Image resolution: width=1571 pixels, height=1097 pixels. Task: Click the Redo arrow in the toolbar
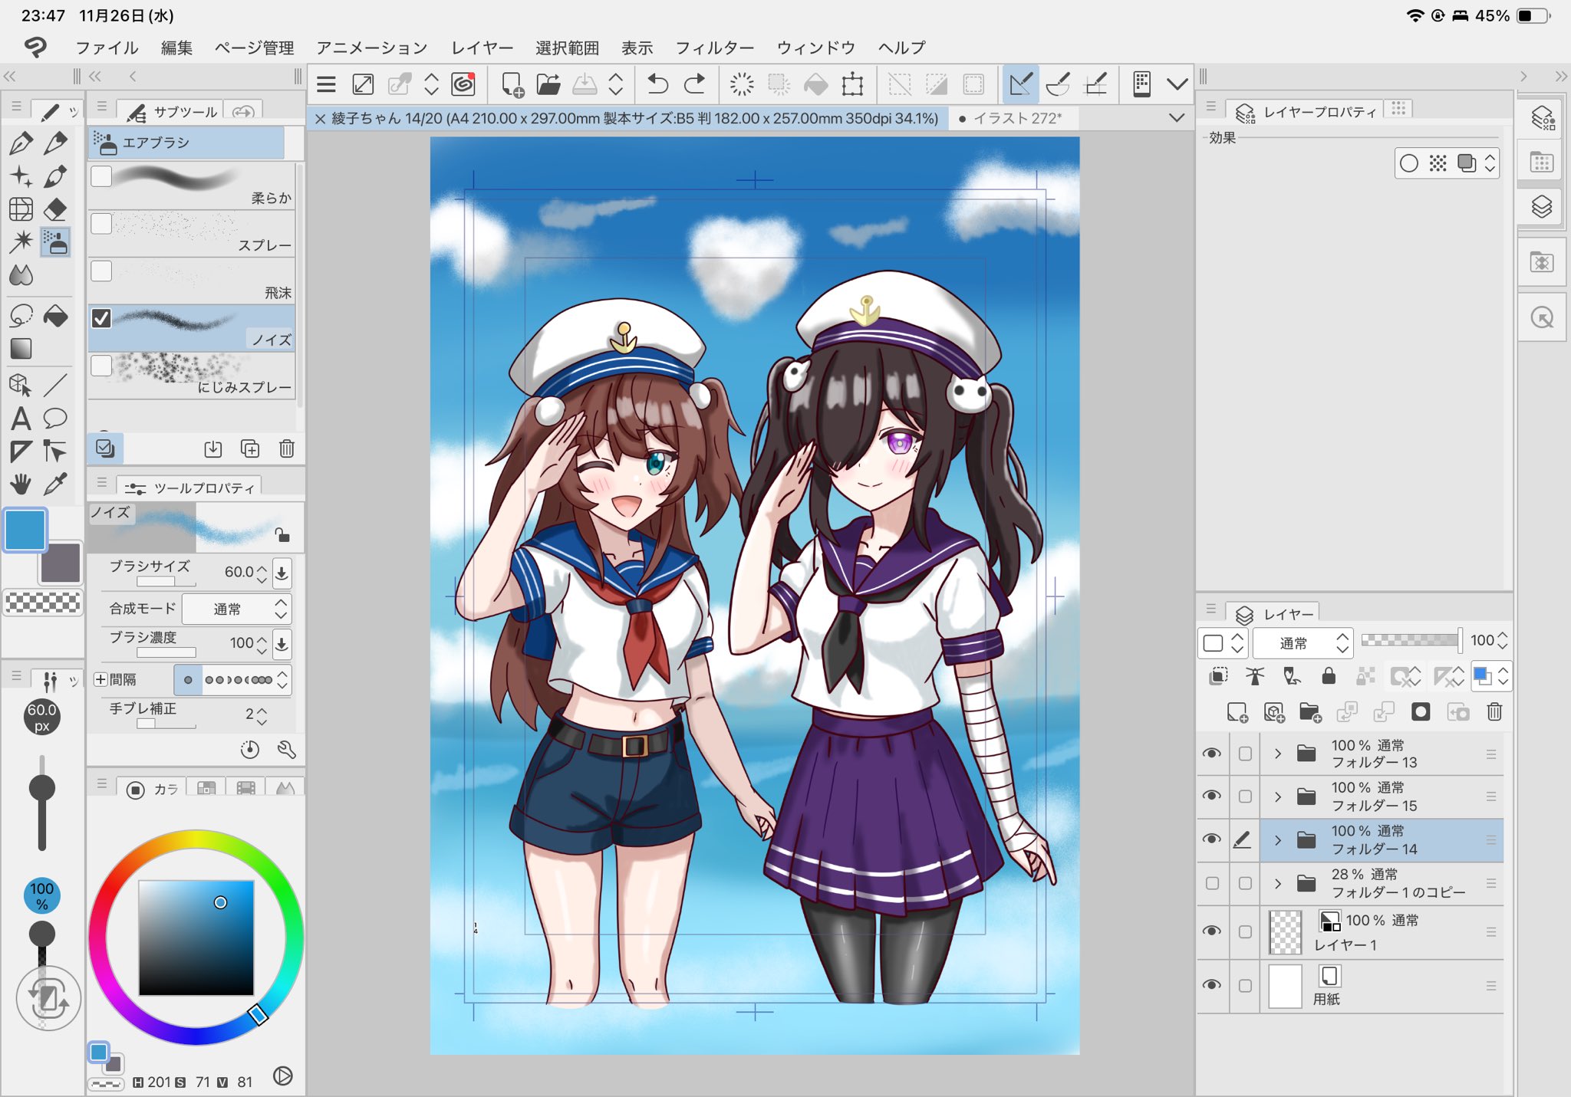694,84
